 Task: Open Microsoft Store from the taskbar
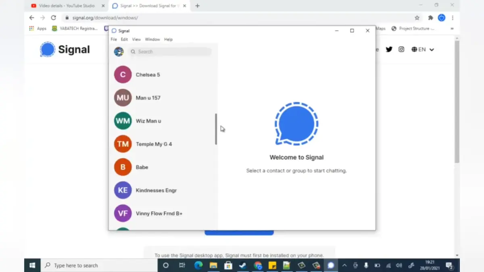(x=228, y=265)
